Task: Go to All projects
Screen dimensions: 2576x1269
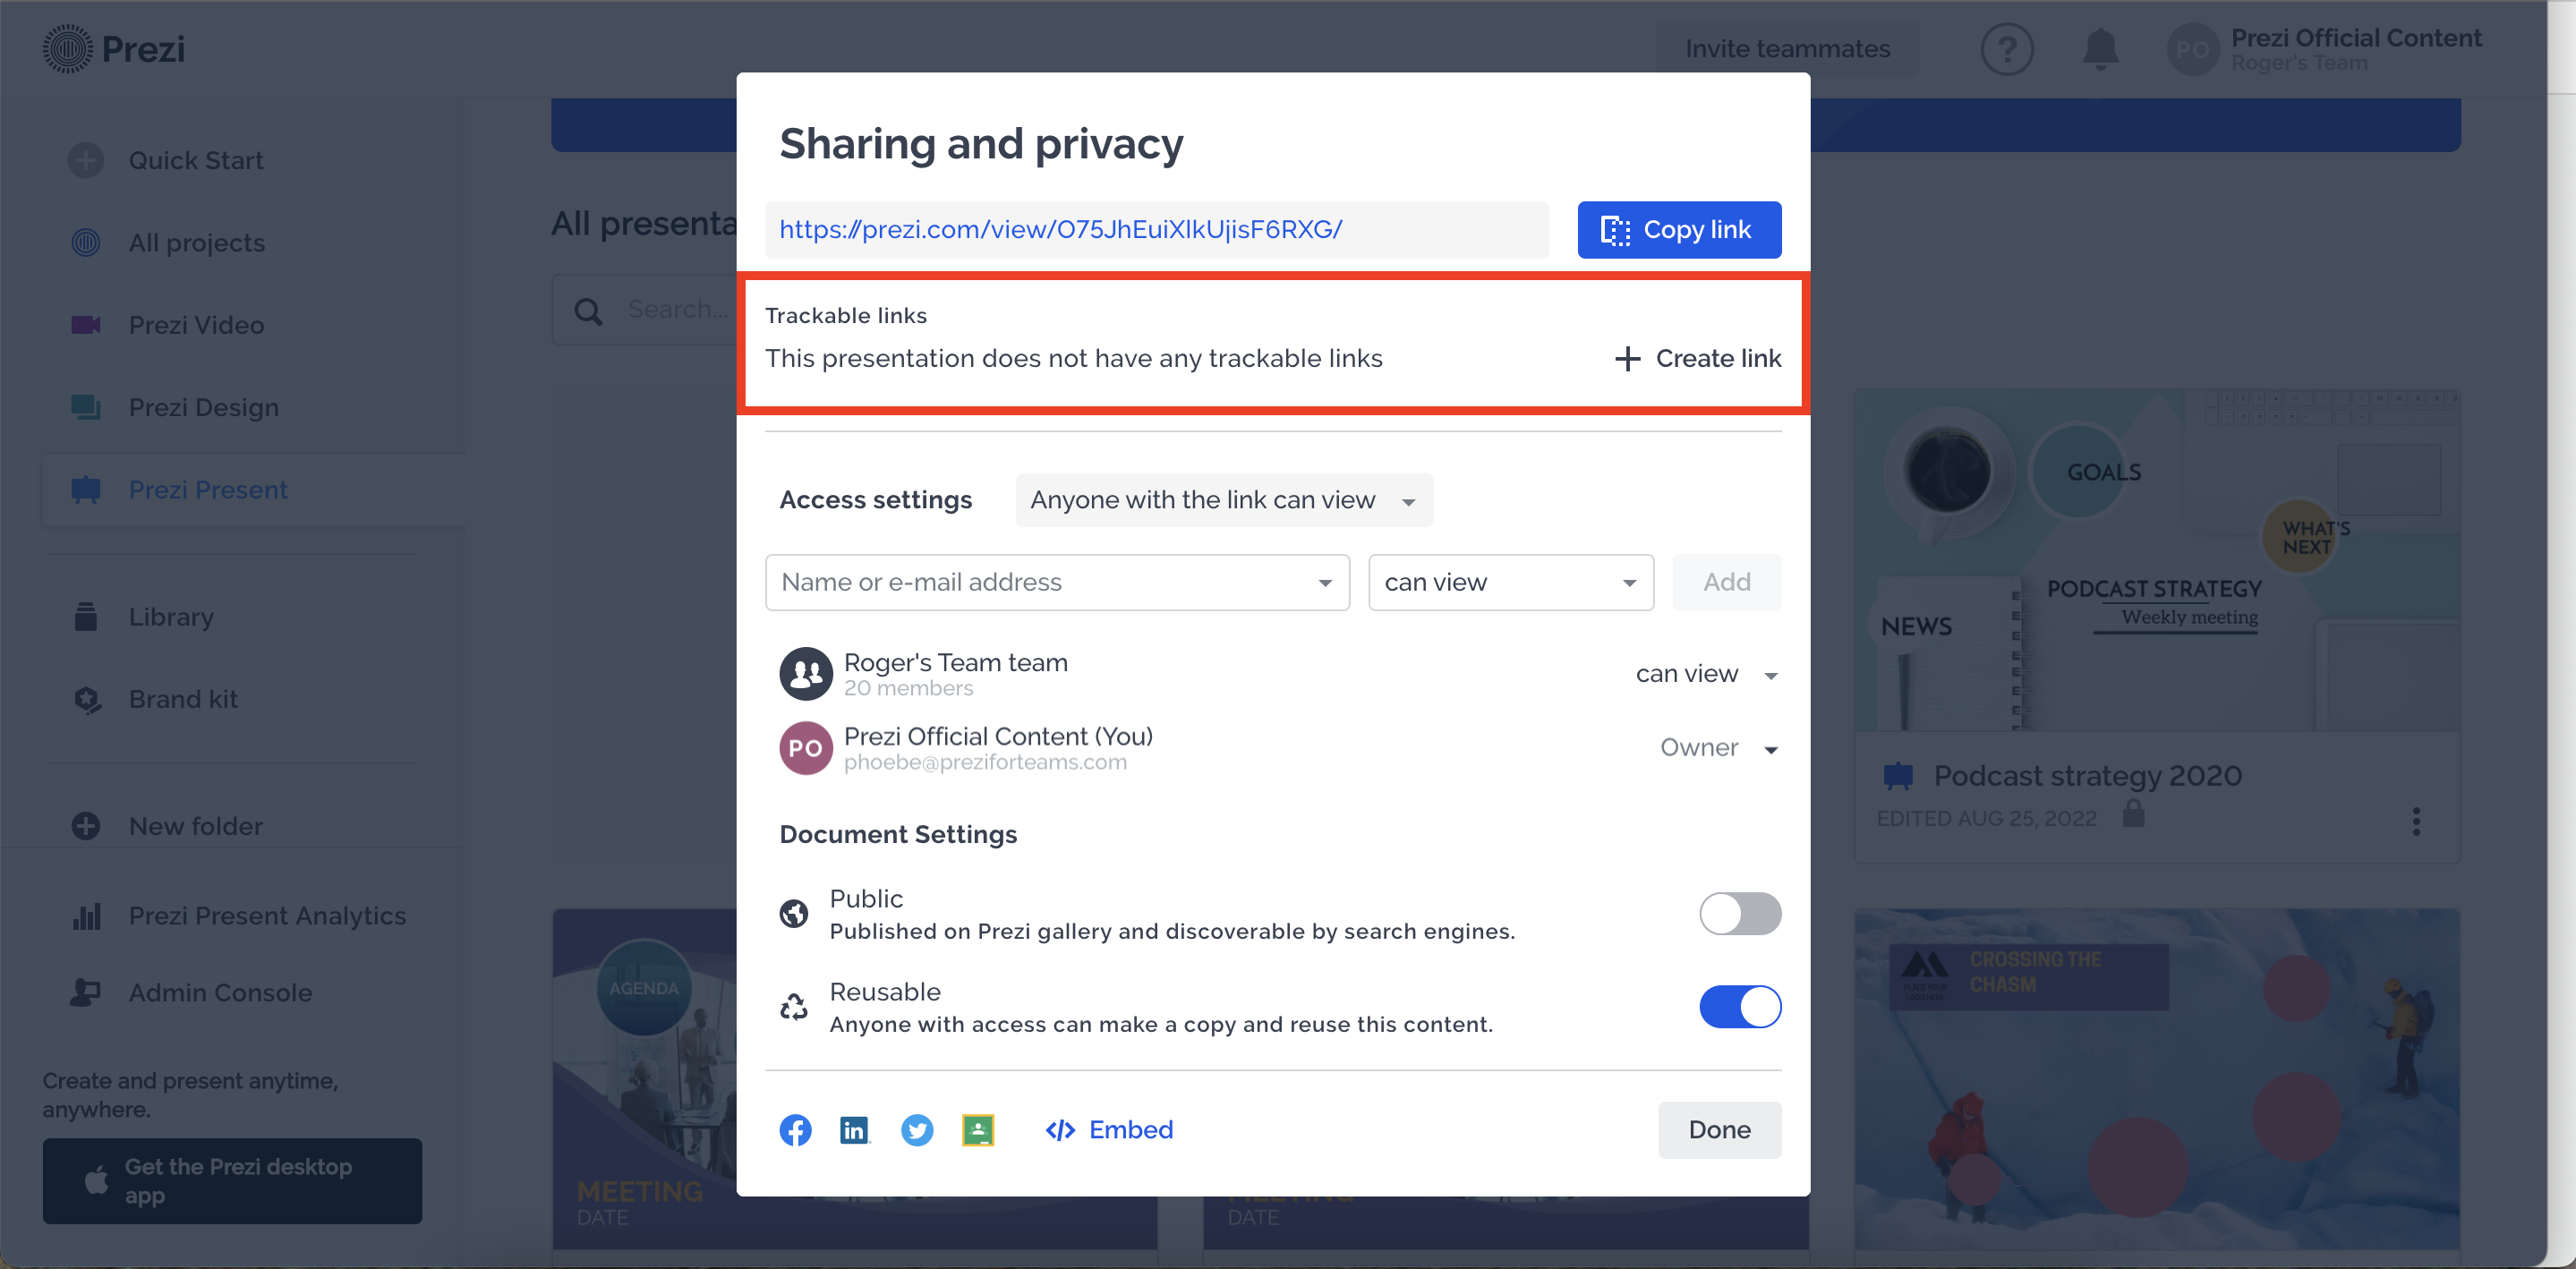Action: tap(197, 243)
